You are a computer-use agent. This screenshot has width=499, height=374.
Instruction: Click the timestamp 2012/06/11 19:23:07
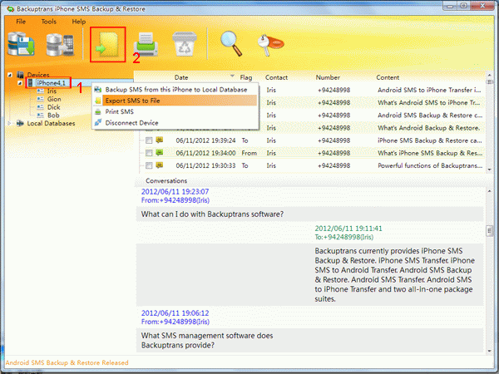click(x=175, y=191)
